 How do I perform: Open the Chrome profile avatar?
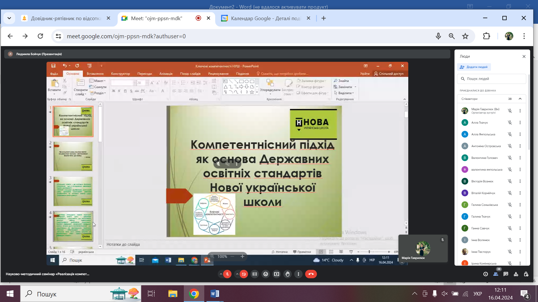(x=509, y=36)
